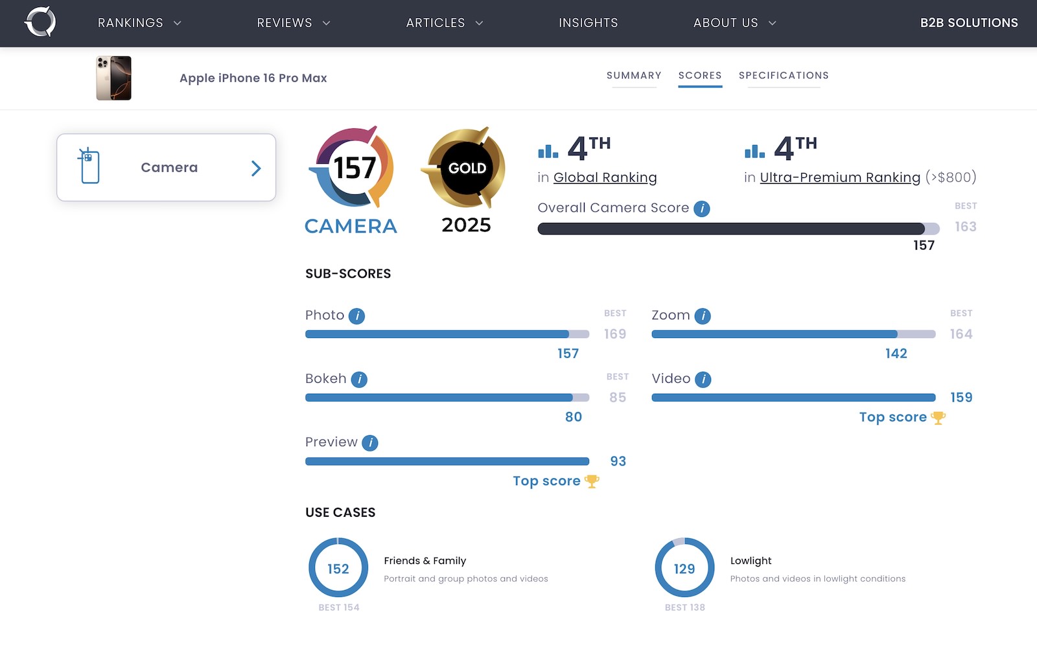The height and width of the screenshot is (645, 1037).
Task: Open the Insights menu item
Action: coord(588,23)
